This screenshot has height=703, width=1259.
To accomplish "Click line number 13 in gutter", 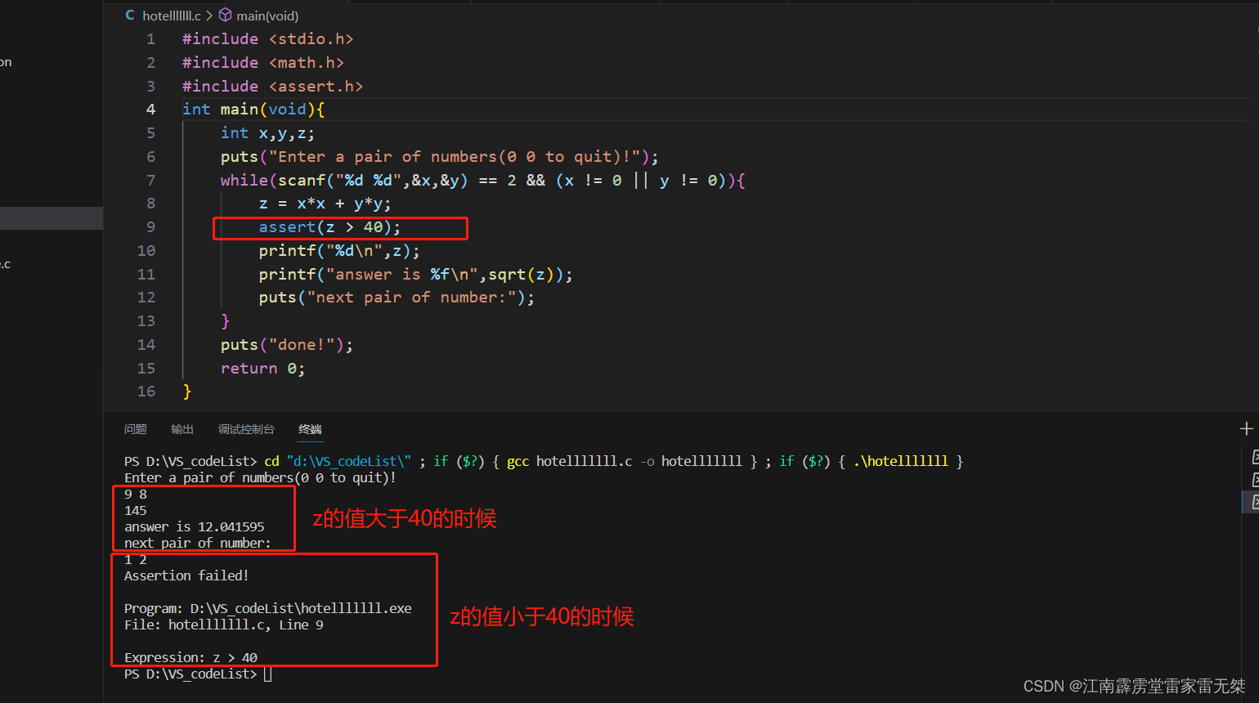I will click(x=146, y=321).
